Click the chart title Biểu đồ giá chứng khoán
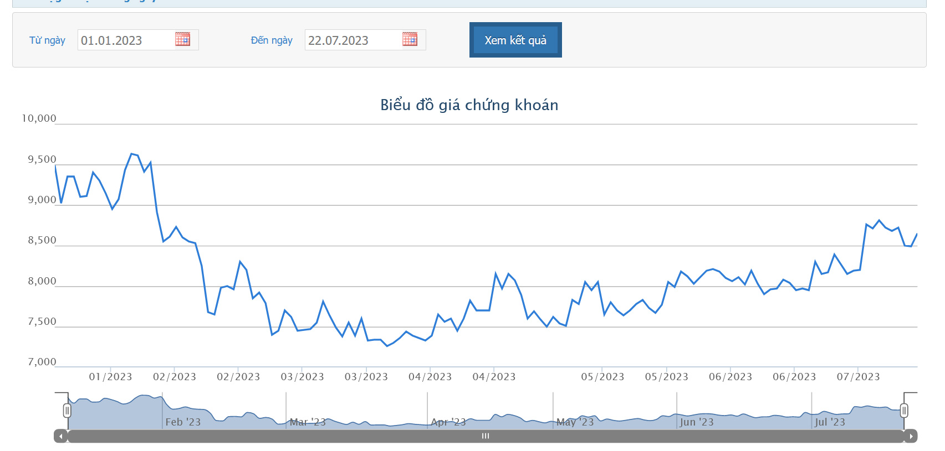 tap(469, 105)
